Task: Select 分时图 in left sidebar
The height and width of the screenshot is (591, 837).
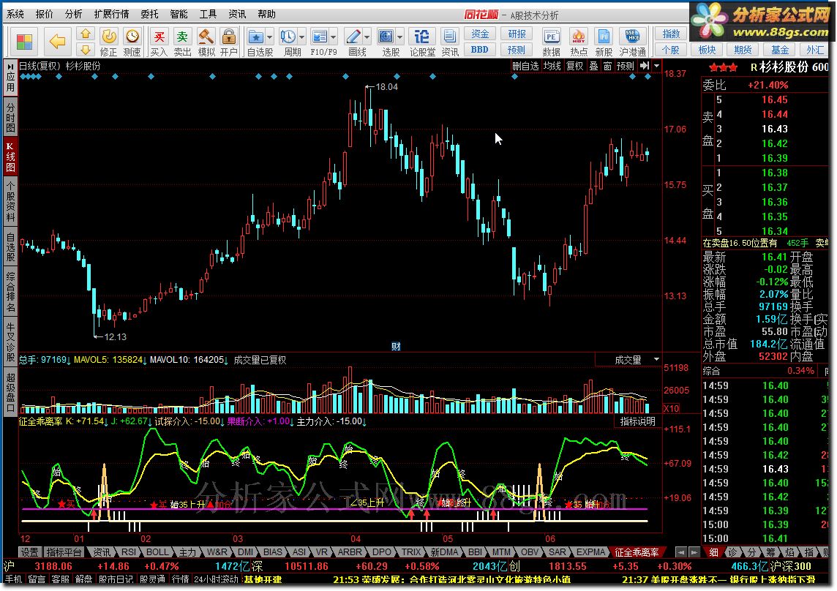Action: click(10, 117)
